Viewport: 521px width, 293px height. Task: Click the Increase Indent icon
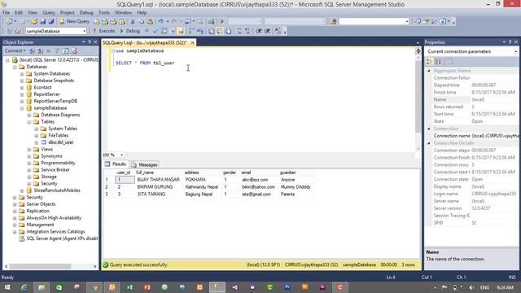click(268, 31)
